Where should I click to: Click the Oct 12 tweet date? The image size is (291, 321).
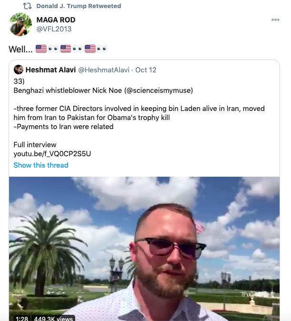pyautogui.click(x=146, y=70)
